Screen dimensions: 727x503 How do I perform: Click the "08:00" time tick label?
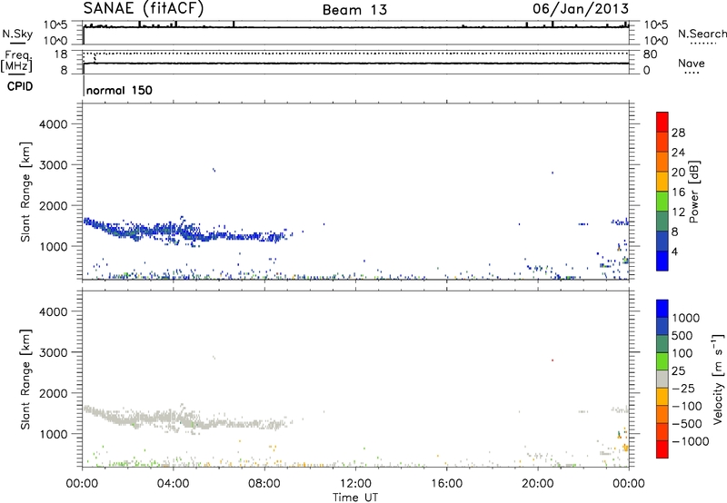point(264,484)
